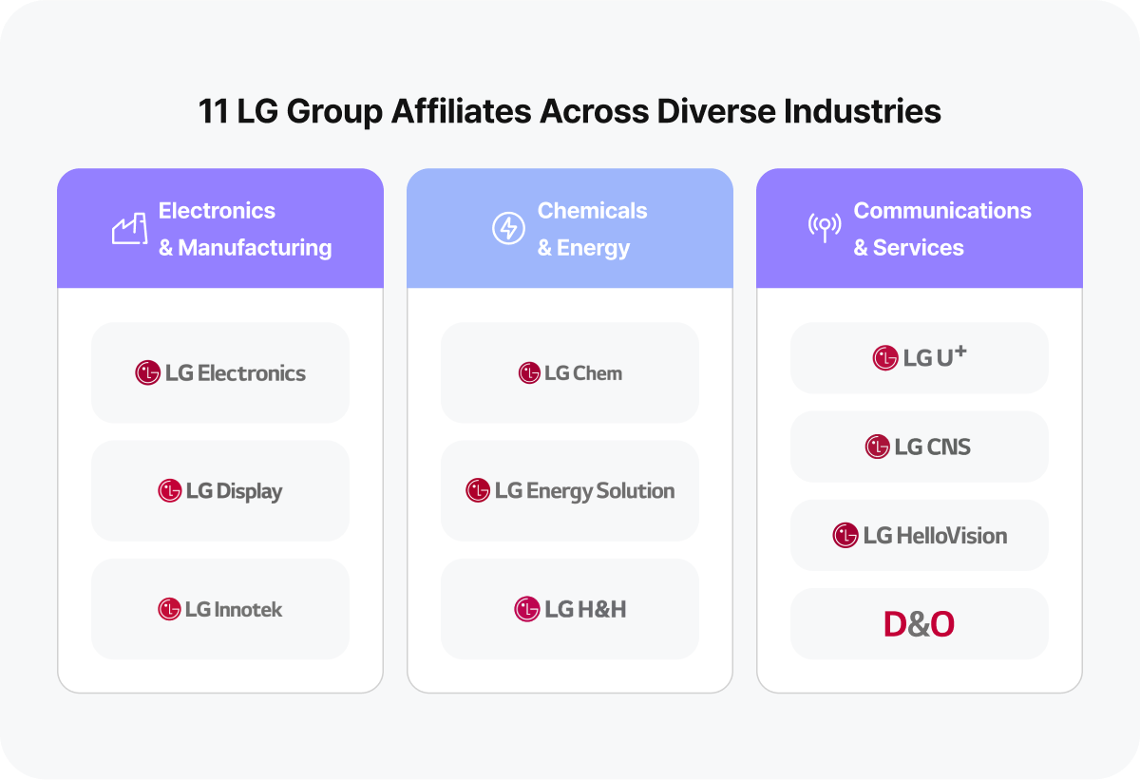Screen dimensions: 1140x780
Task: Click the D&O affiliate card
Action: [x=919, y=623]
